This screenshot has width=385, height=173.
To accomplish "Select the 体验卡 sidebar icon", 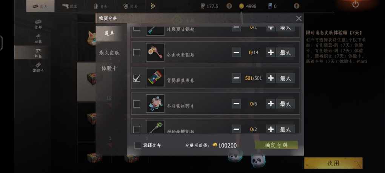I will [x=38, y=67].
